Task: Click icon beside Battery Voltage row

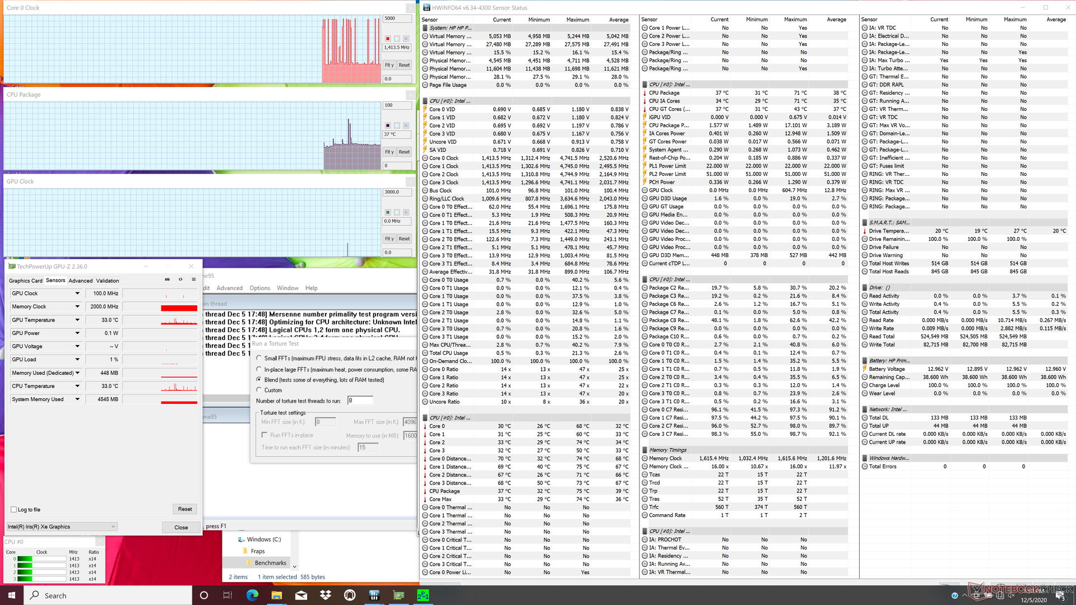Action: pyautogui.click(x=864, y=369)
